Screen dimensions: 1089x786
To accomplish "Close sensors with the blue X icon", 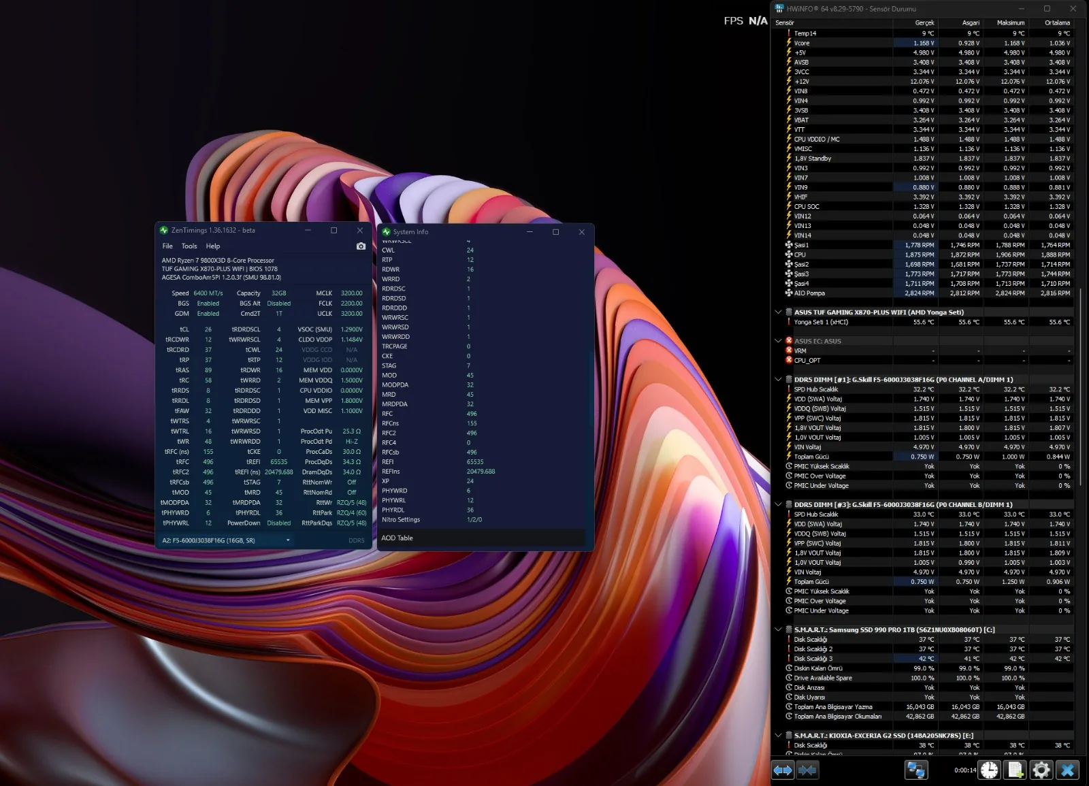I will [x=1068, y=770].
